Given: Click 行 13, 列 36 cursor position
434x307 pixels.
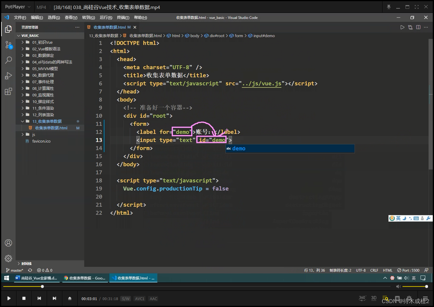Looking at the screenshot, I should coord(314,270).
